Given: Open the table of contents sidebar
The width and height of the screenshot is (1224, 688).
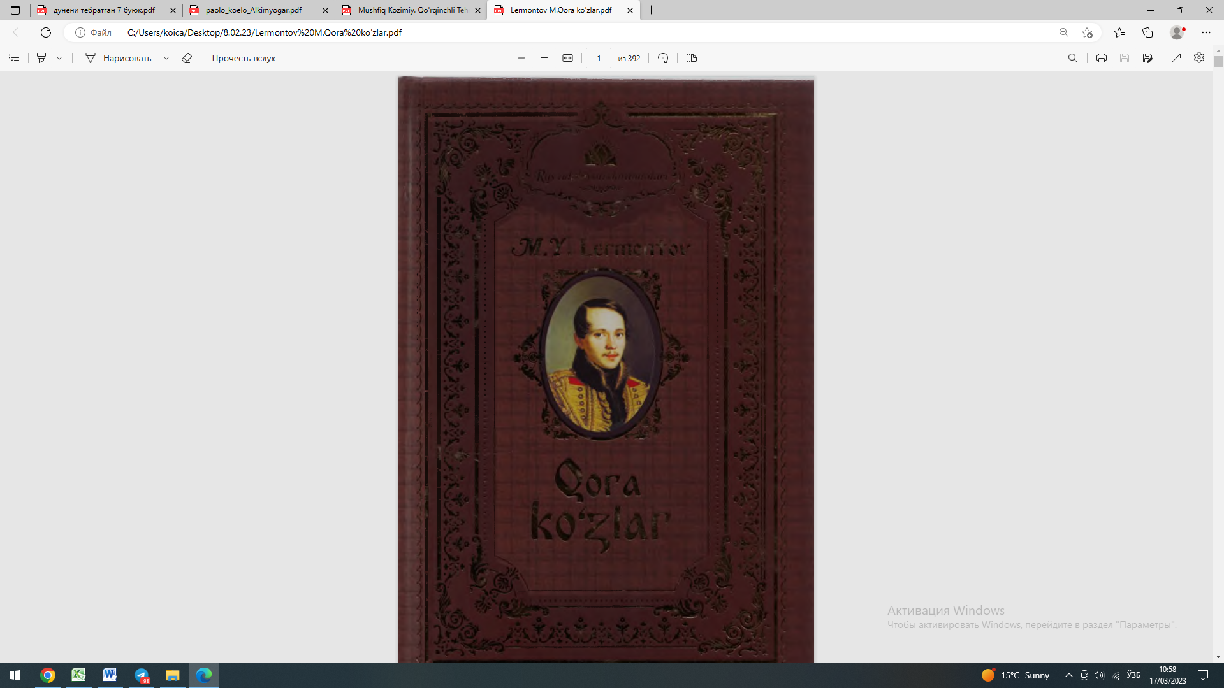Looking at the screenshot, I should (x=14, y=58).
